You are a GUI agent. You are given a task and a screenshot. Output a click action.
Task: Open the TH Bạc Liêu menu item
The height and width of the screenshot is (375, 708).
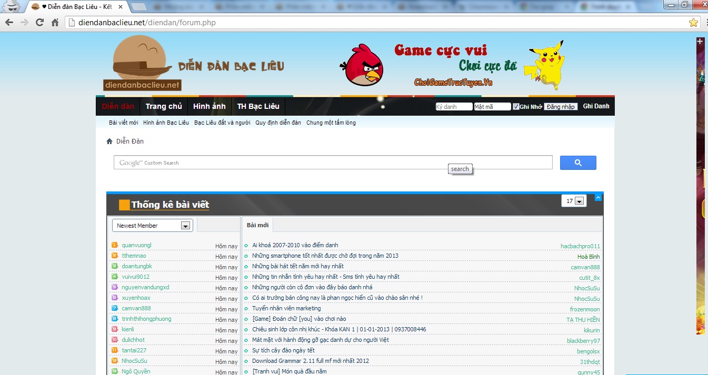(x=258, y=106)
